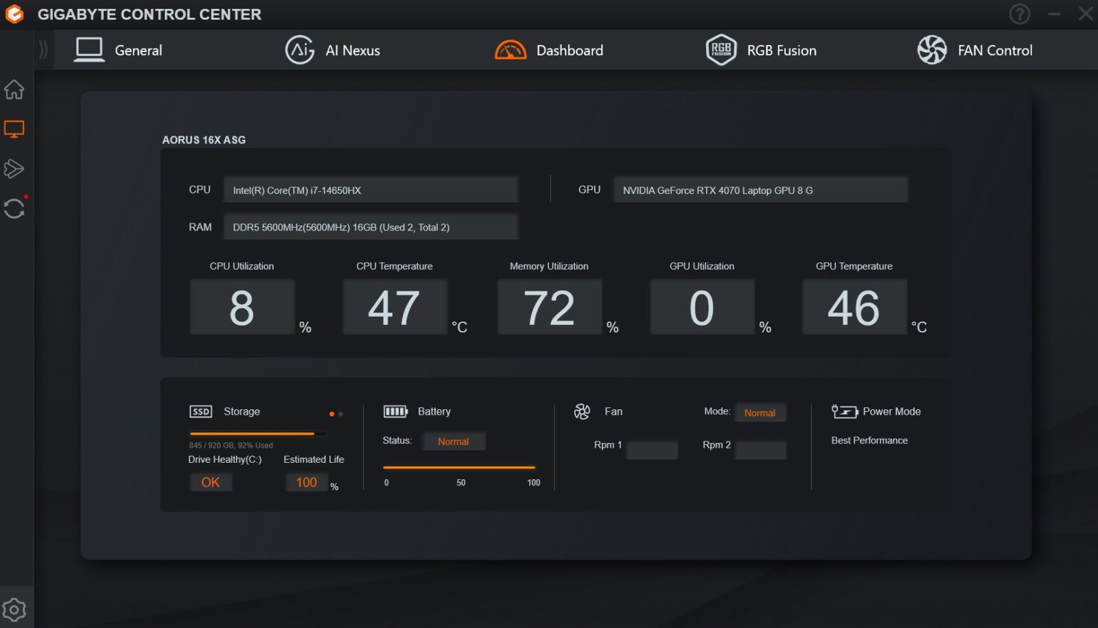Viewport: 1098px width, 628px height.
Task: Click the fan icon in Fan section
Action: pos(582,411)
